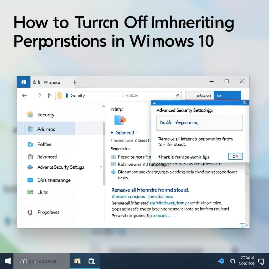The image size is (269, 269).
Task: Click the Ravameed clipboard icon
Action: tap(30, 157)
